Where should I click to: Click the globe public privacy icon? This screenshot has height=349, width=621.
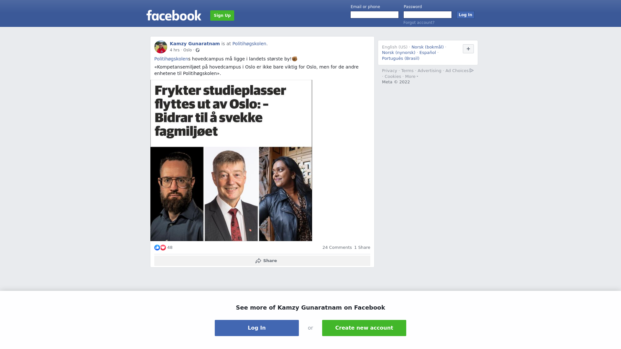point(198,50)
